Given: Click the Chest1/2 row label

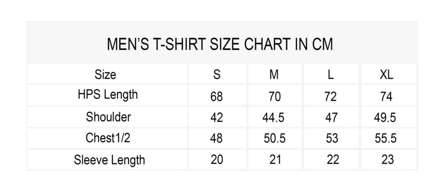Looking at the screenshot, I should point(108,138).
